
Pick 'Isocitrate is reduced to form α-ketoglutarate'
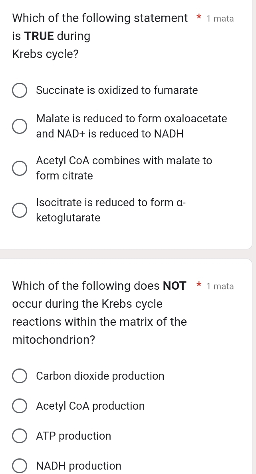click(x=20, y=210)
